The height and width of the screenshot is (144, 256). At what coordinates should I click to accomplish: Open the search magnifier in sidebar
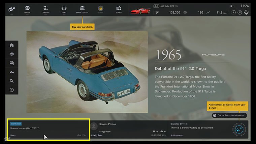point(12,81)
